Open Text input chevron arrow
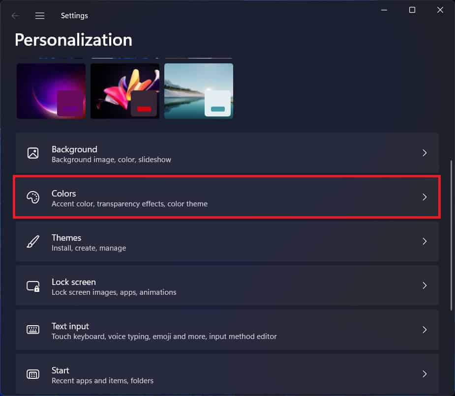 425,330
